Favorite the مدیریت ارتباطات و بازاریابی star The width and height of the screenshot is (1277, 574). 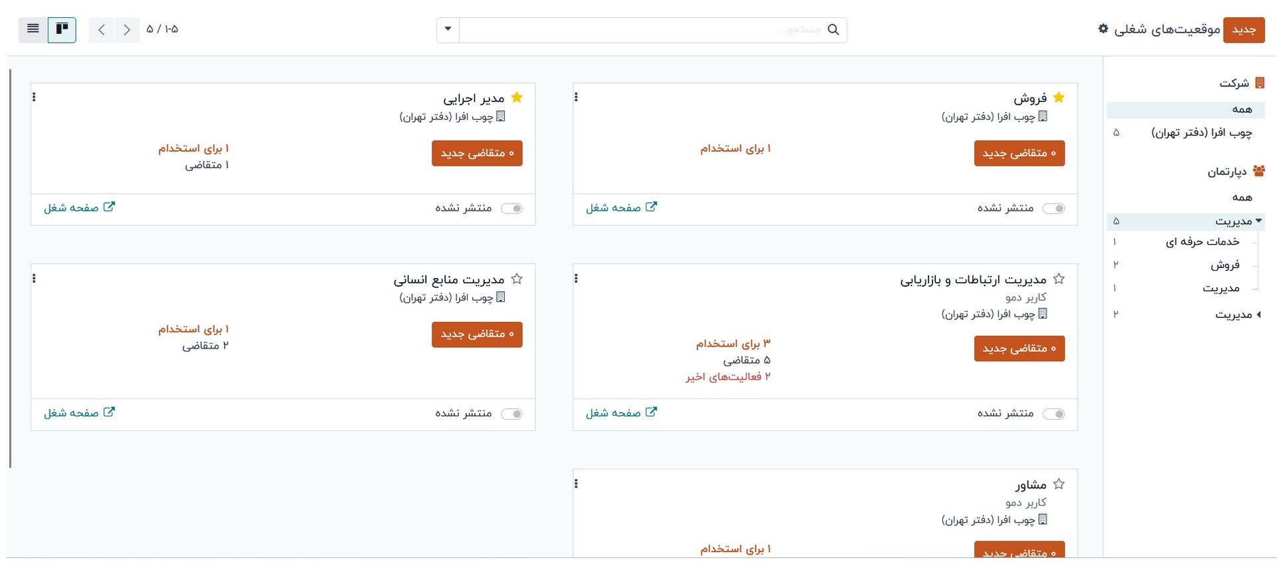pyautogui.click(x=1059, y=279)
